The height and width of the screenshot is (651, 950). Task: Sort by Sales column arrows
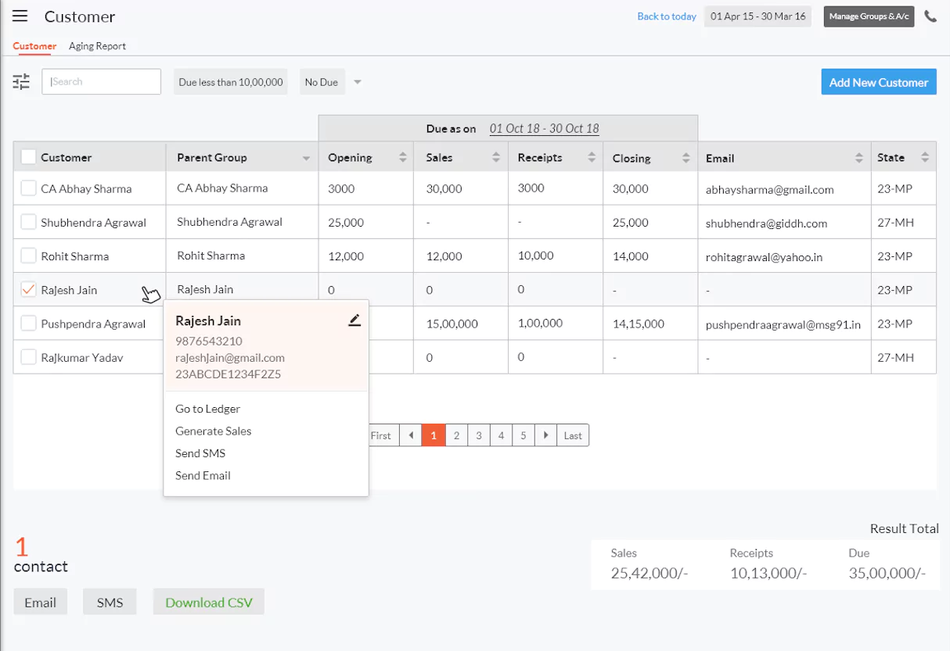pyautogui.click(x=496, y=157)
